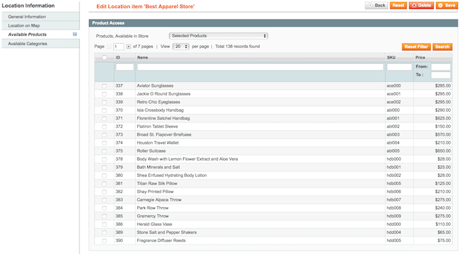Open the Location on Map tab
Screen dimensions: 461x254
(40, 26)
